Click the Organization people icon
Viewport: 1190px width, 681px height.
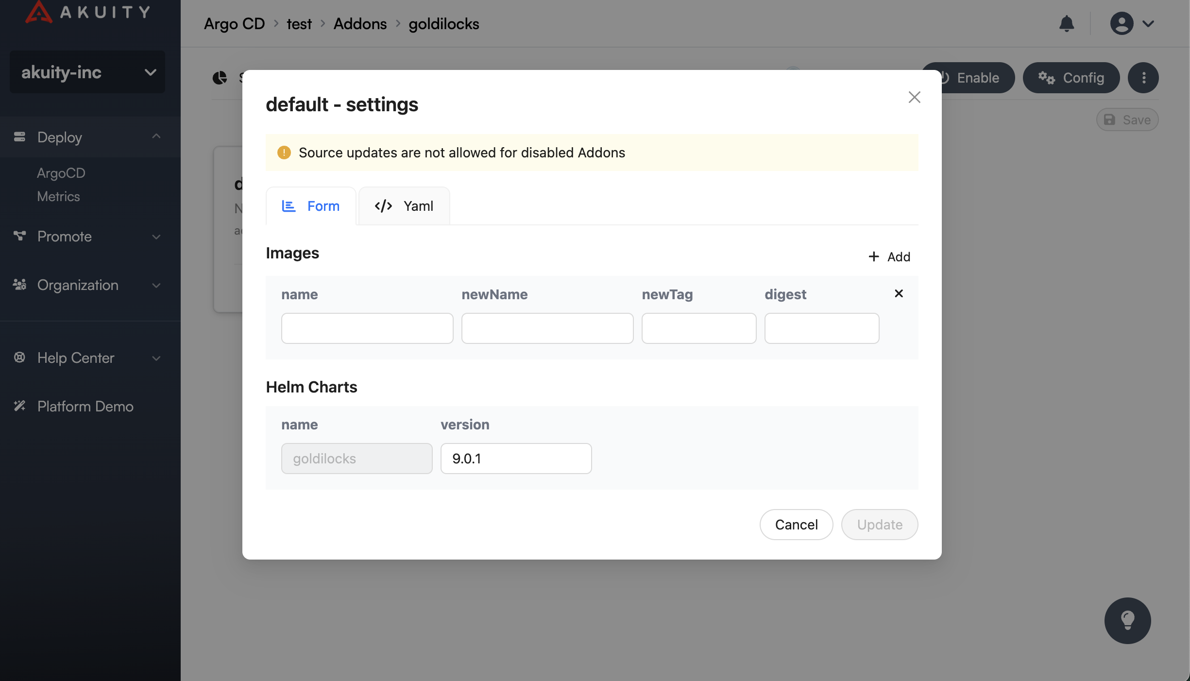coord(19,285)
